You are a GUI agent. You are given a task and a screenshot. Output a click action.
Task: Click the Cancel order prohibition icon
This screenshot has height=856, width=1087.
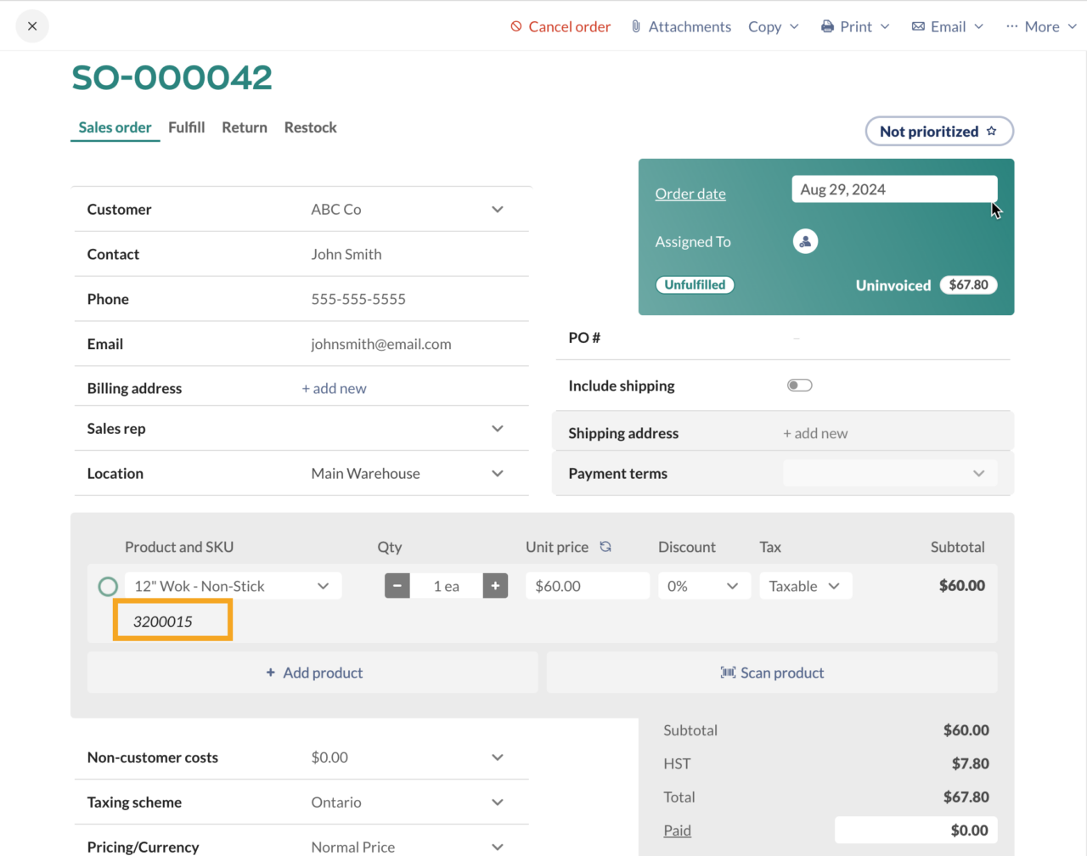515,26
